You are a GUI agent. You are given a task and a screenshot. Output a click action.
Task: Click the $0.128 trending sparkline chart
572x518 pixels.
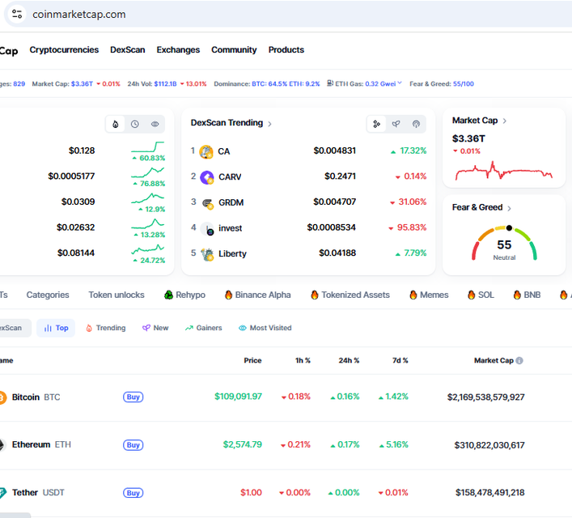click(148, 146)
